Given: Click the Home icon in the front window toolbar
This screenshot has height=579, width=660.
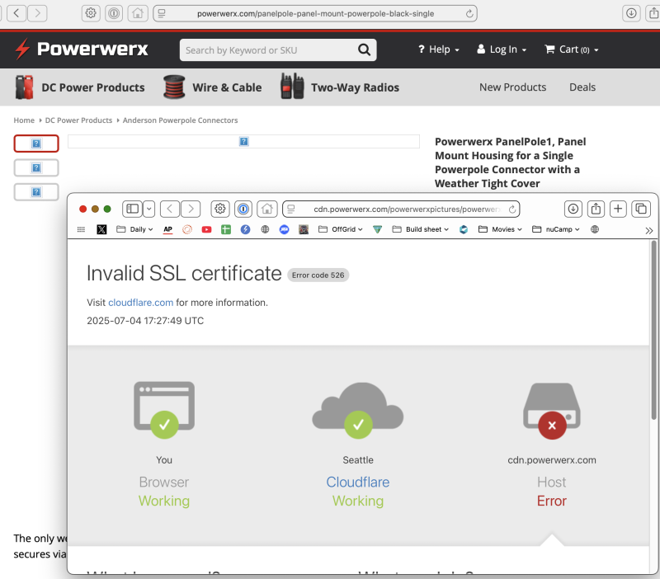Looking at the screenshot, I should (x=266, y=209).
